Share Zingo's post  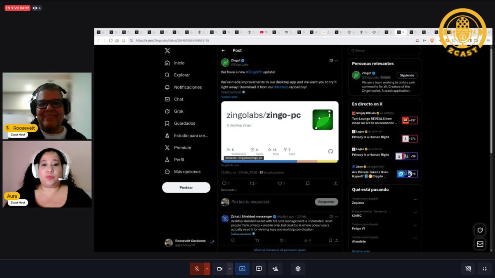click(x=335, y=183)
